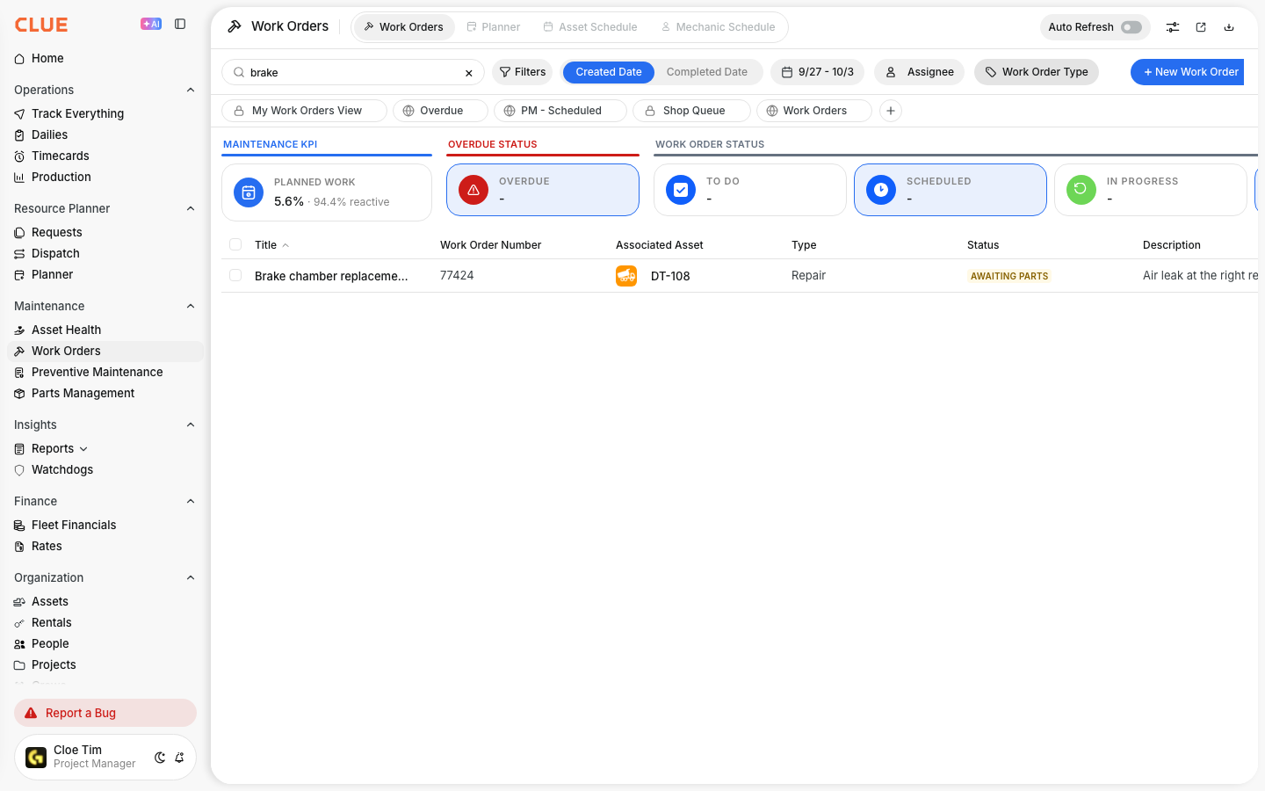Open Preventive Maintenance page

coord(97,372)
